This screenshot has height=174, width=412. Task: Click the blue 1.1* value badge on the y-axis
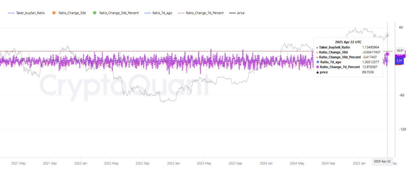(400, 61)
